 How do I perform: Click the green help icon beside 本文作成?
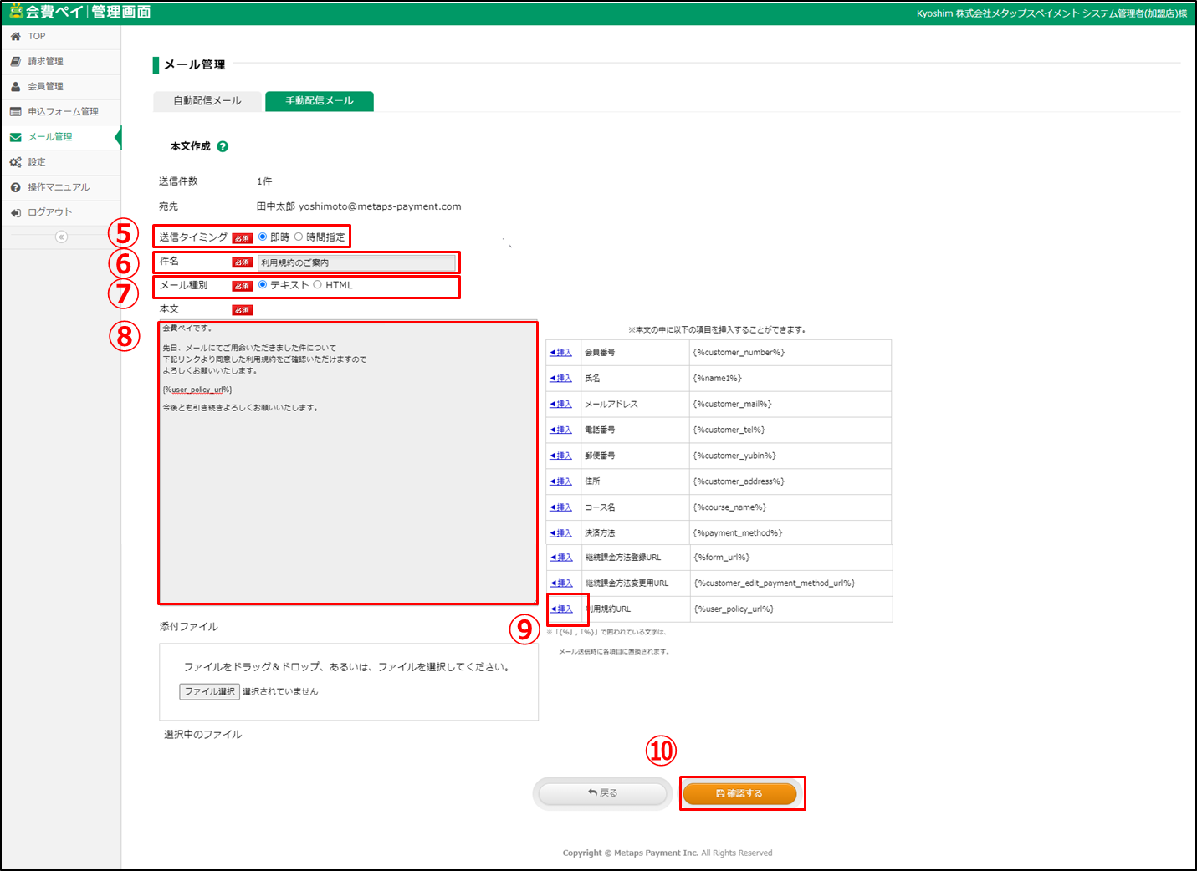tap(223, 146)
